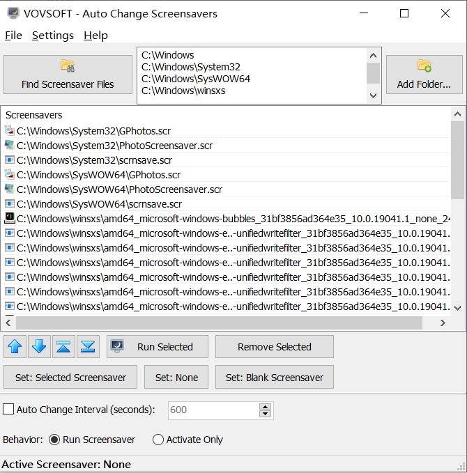Maximize the VOVSOFT window
Screen dimensions: 467x473
point(404,13)
